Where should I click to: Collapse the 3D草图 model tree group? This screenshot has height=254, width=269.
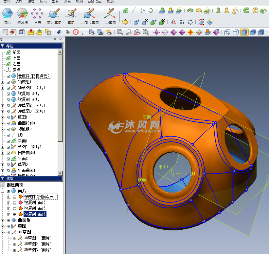tap(3, 232)
